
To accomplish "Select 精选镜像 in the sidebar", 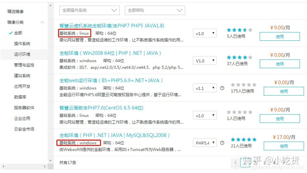I will point(15,11).
